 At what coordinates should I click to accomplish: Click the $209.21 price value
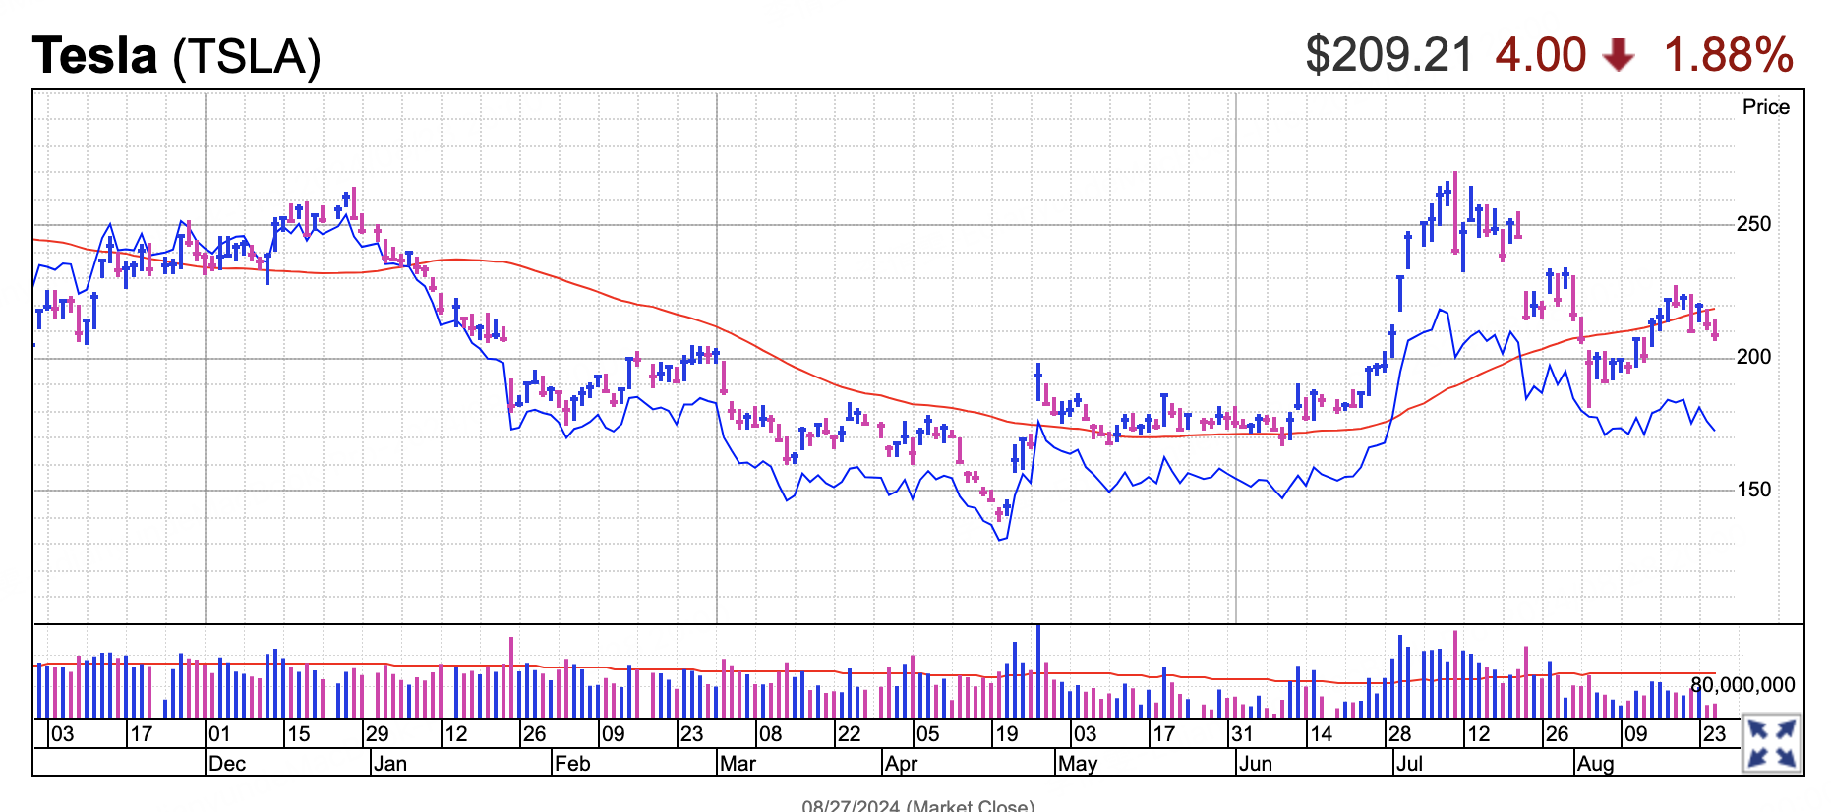pos(1388,55)
